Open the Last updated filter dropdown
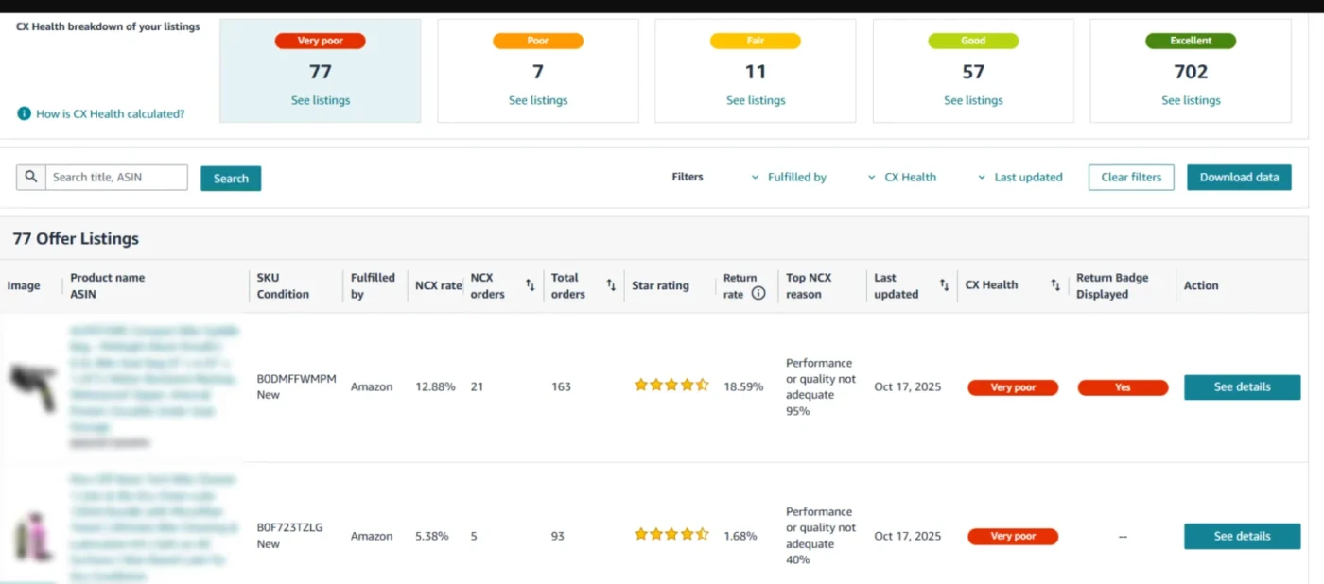 [x=1027, y=177]
